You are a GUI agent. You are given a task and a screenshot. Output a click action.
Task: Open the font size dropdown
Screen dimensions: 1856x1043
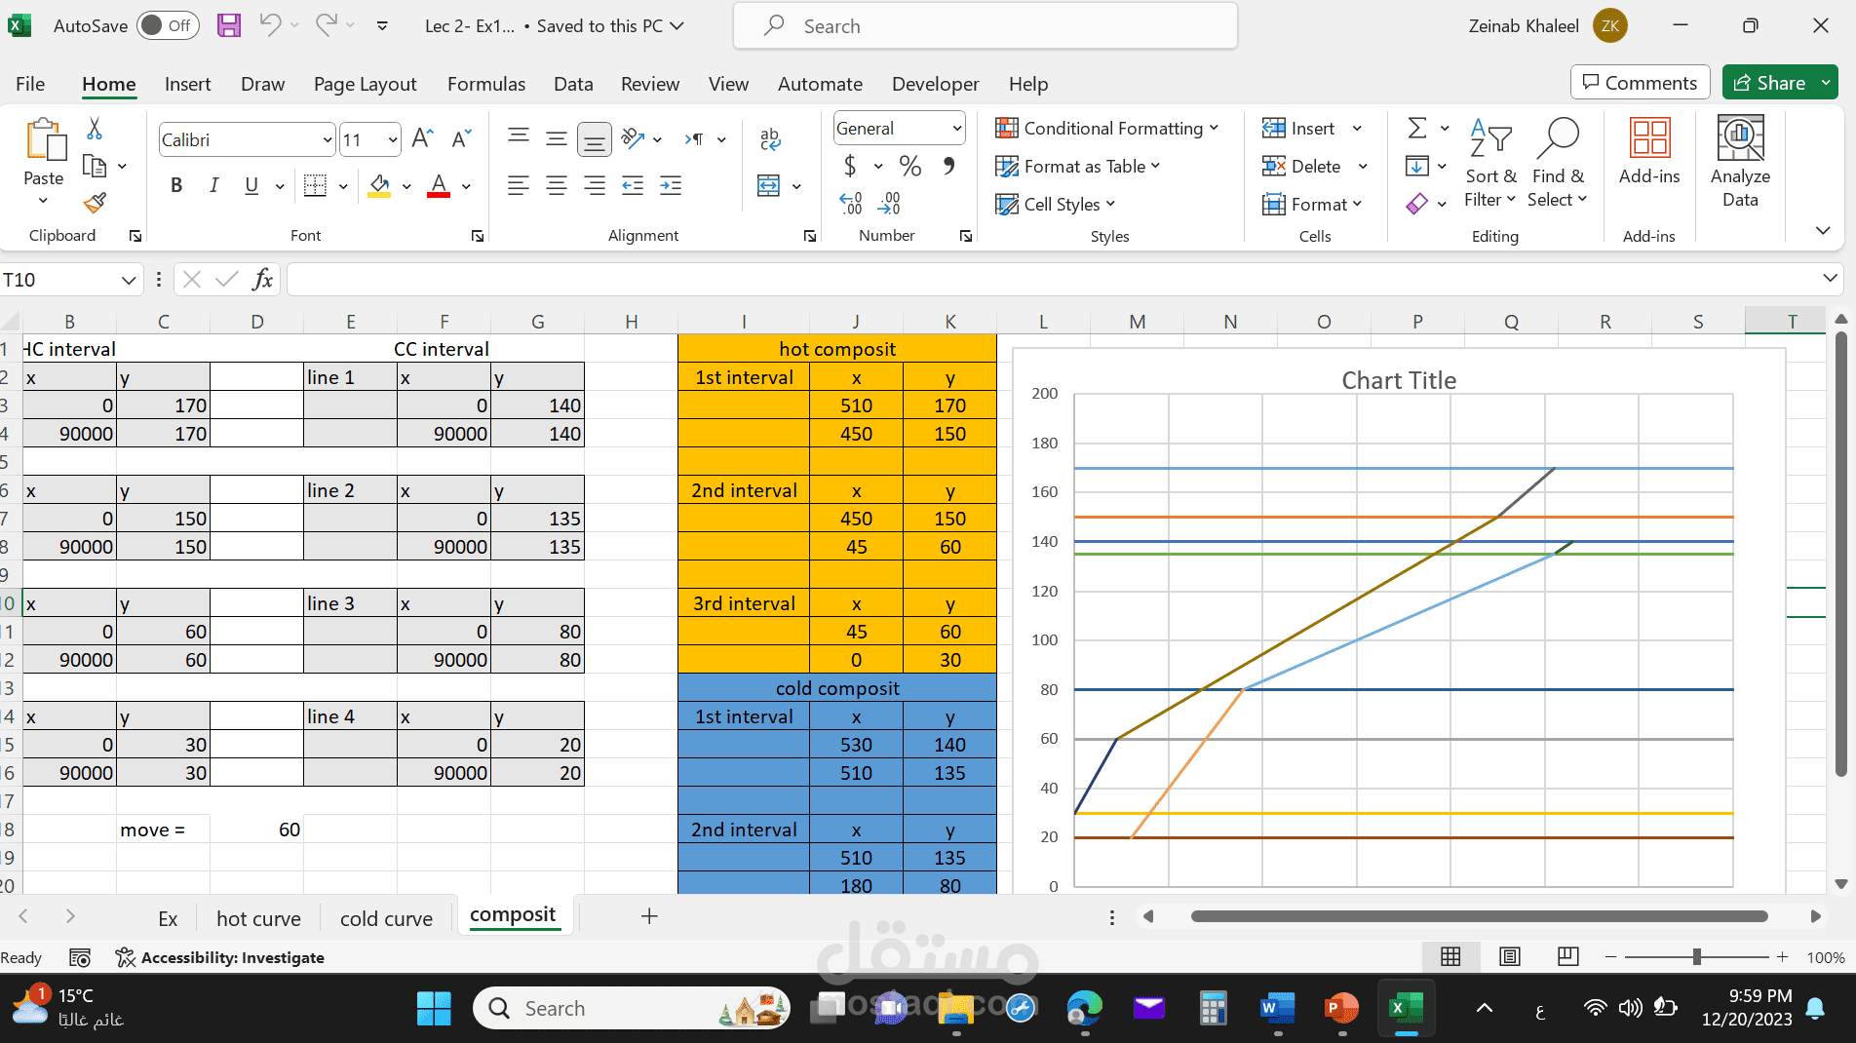[x=393, y=140]
